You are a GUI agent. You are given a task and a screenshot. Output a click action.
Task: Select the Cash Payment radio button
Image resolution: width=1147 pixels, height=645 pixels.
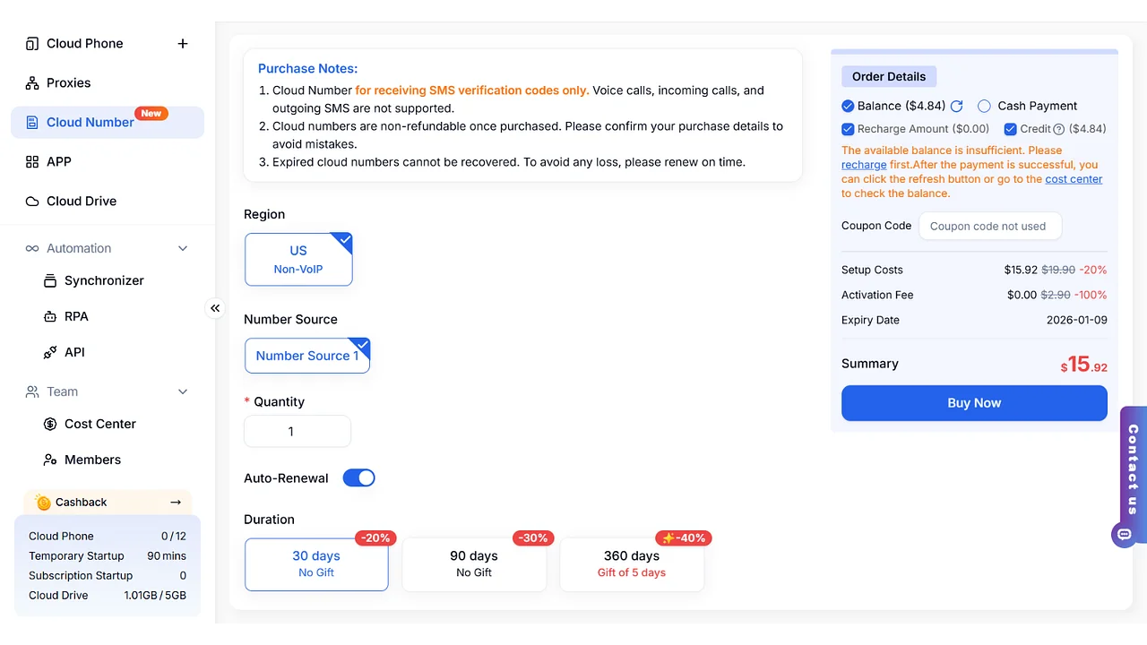click(984, 106)
